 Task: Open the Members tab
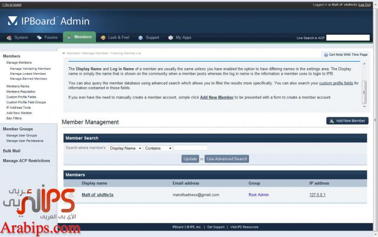click(x=79, y=37)
